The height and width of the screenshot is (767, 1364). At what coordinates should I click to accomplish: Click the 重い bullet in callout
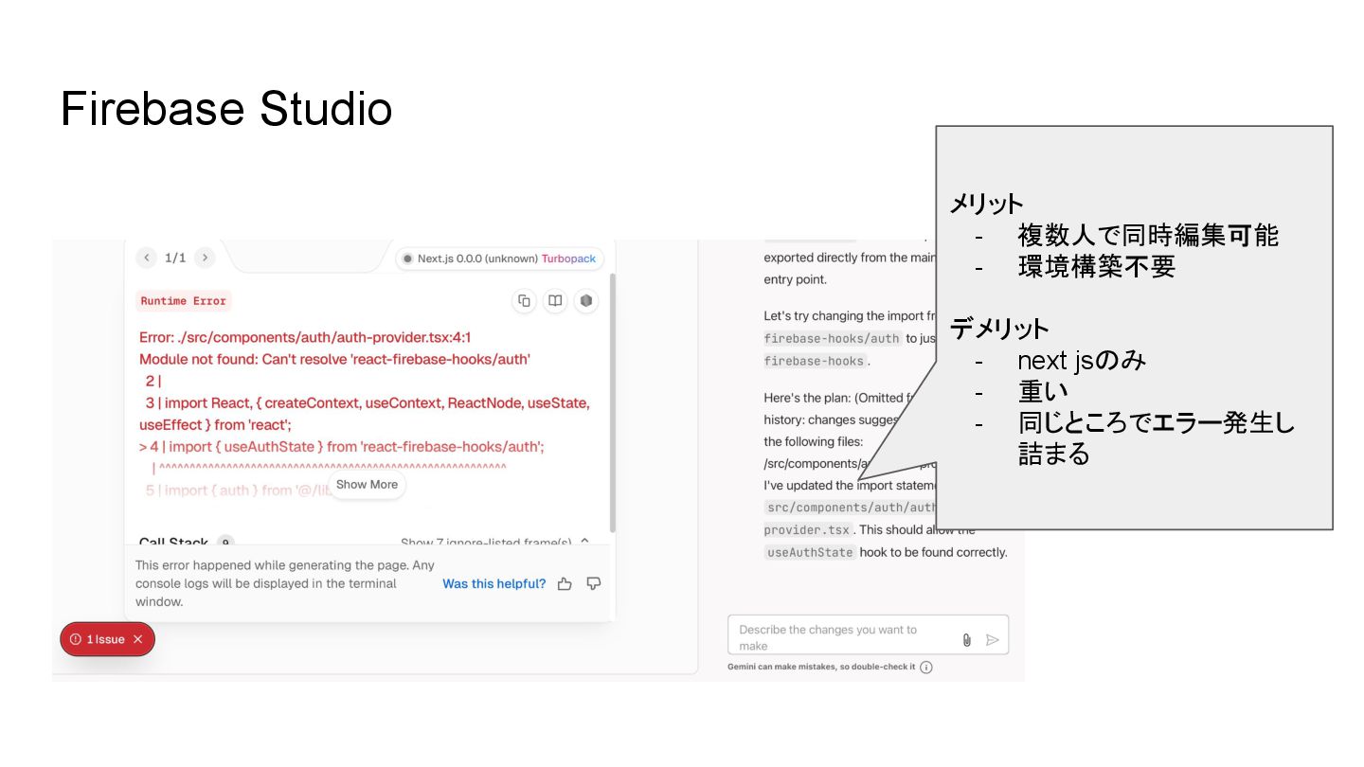[1043, 391]
